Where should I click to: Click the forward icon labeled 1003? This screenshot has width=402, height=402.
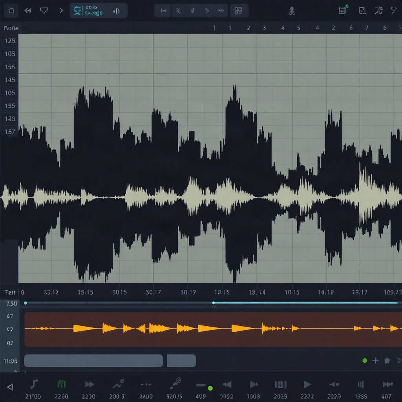254,385
